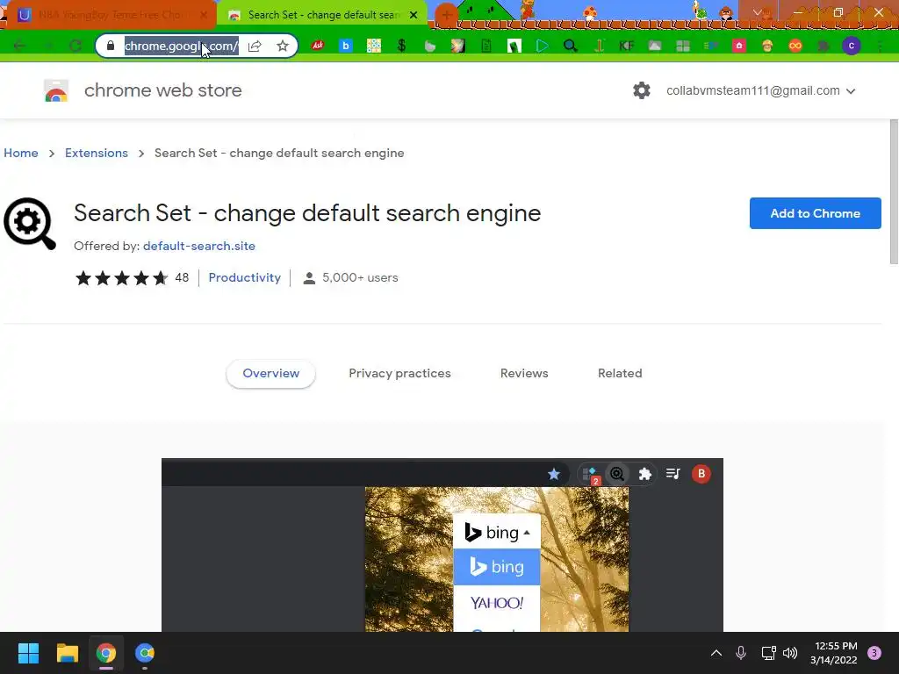Click the extension preview screenshot
The image size is (899, 674).
pyautogui.click(x=442, y=545)
